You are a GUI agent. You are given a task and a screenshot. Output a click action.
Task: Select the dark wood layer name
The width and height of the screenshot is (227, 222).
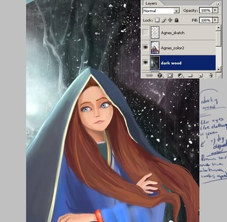click(171, 63)
